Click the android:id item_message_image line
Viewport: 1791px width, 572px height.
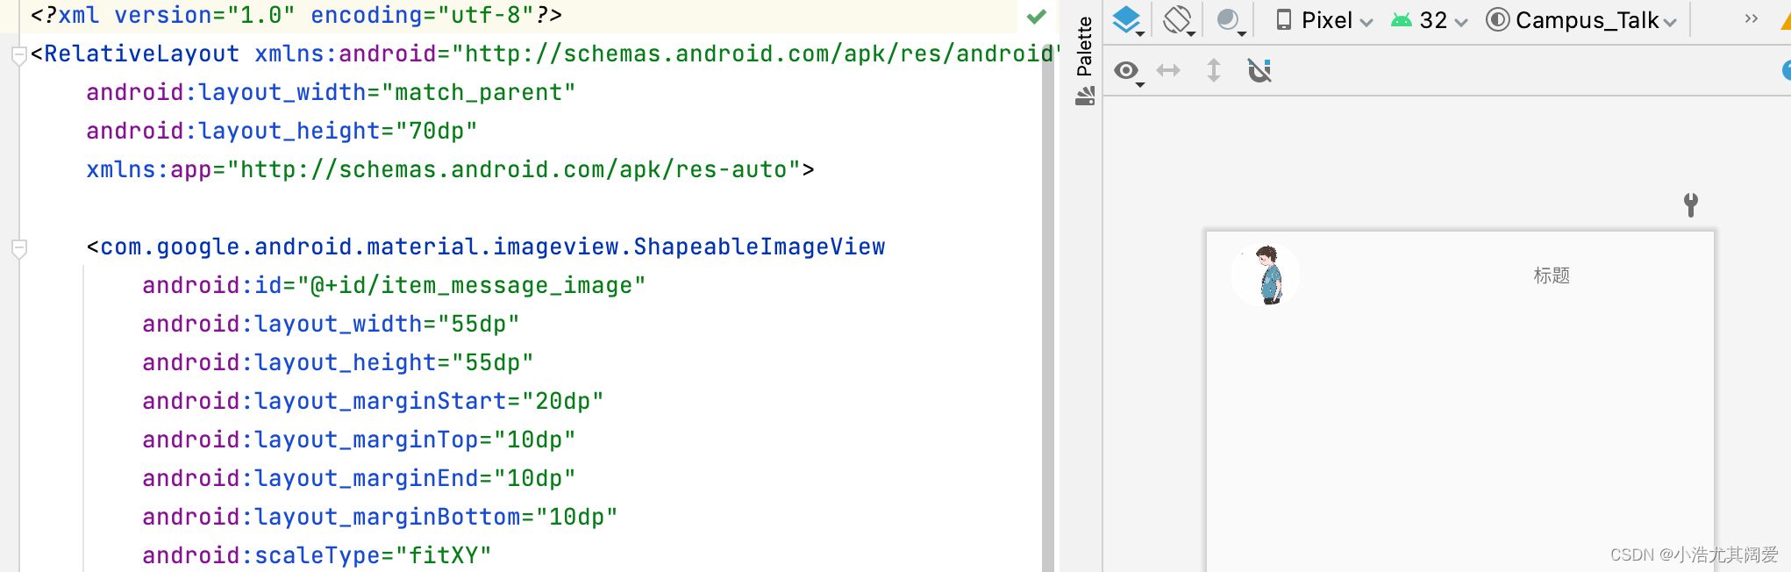394,285
